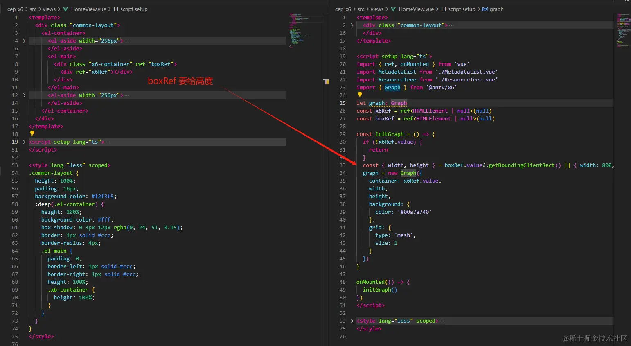Open cep-x6 breadcrumb in left editor
This screenshot has width=631, height=346.
point(15,9)
